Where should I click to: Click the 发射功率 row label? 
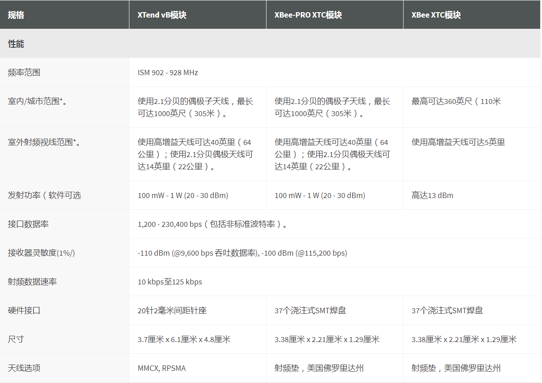pyautogui.click(x=44, y=195)
